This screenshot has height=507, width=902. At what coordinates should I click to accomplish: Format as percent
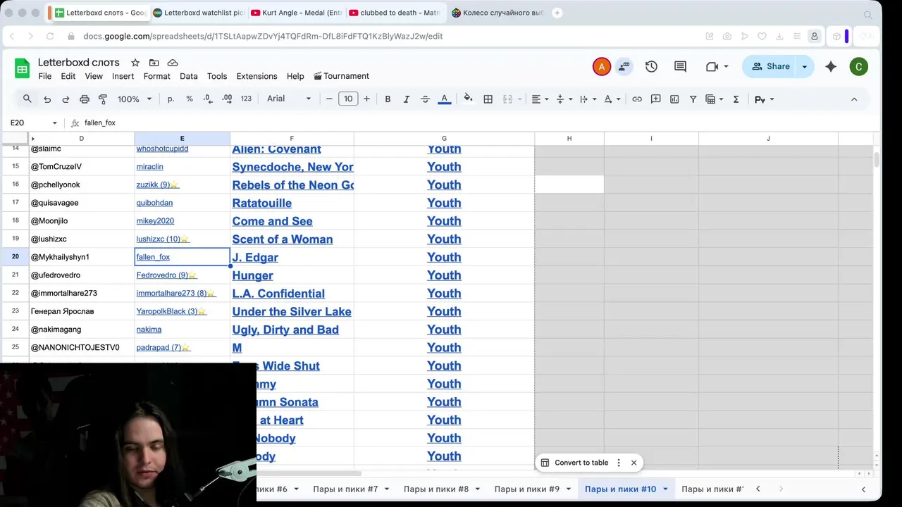pos(190,99)
